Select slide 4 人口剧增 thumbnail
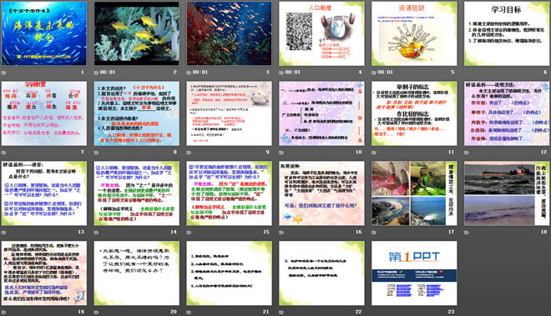The height and width of the screenshot is (316, 551). [322, 33]
